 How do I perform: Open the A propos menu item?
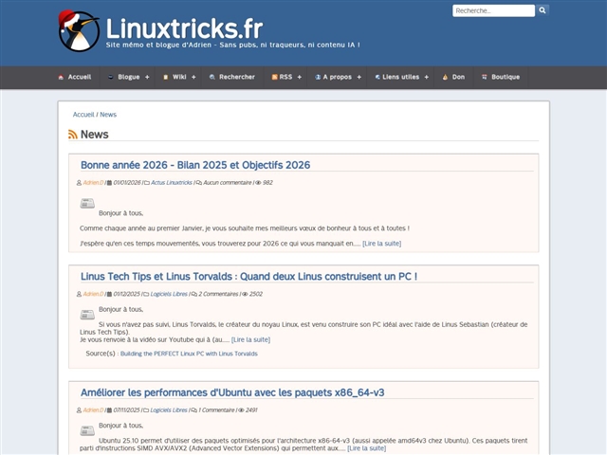pos(338,77)
